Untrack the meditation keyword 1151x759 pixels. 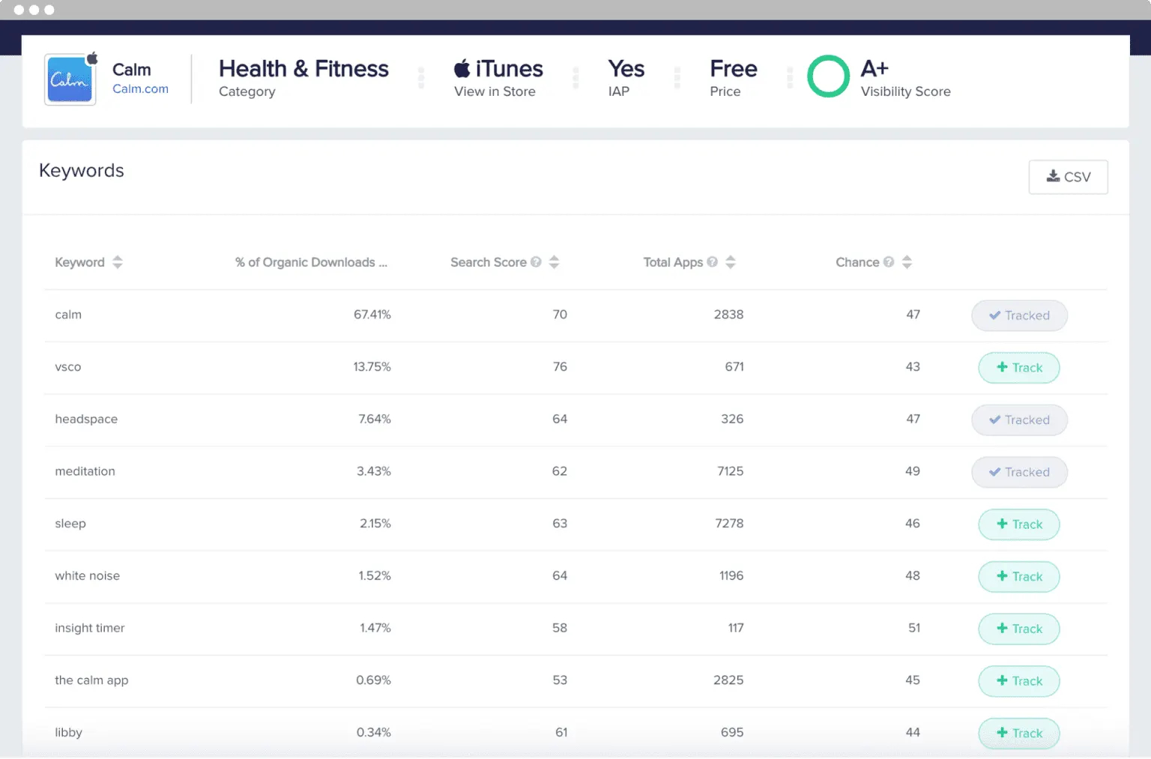[x=1019, y=472]
